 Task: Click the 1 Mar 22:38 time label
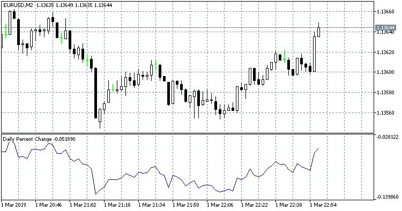289,205
